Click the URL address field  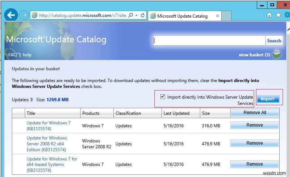click(x=83, y=15)
